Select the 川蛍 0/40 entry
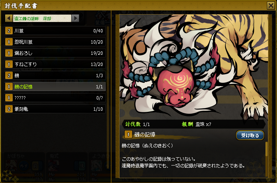277x183 pixels. [55, 31]
